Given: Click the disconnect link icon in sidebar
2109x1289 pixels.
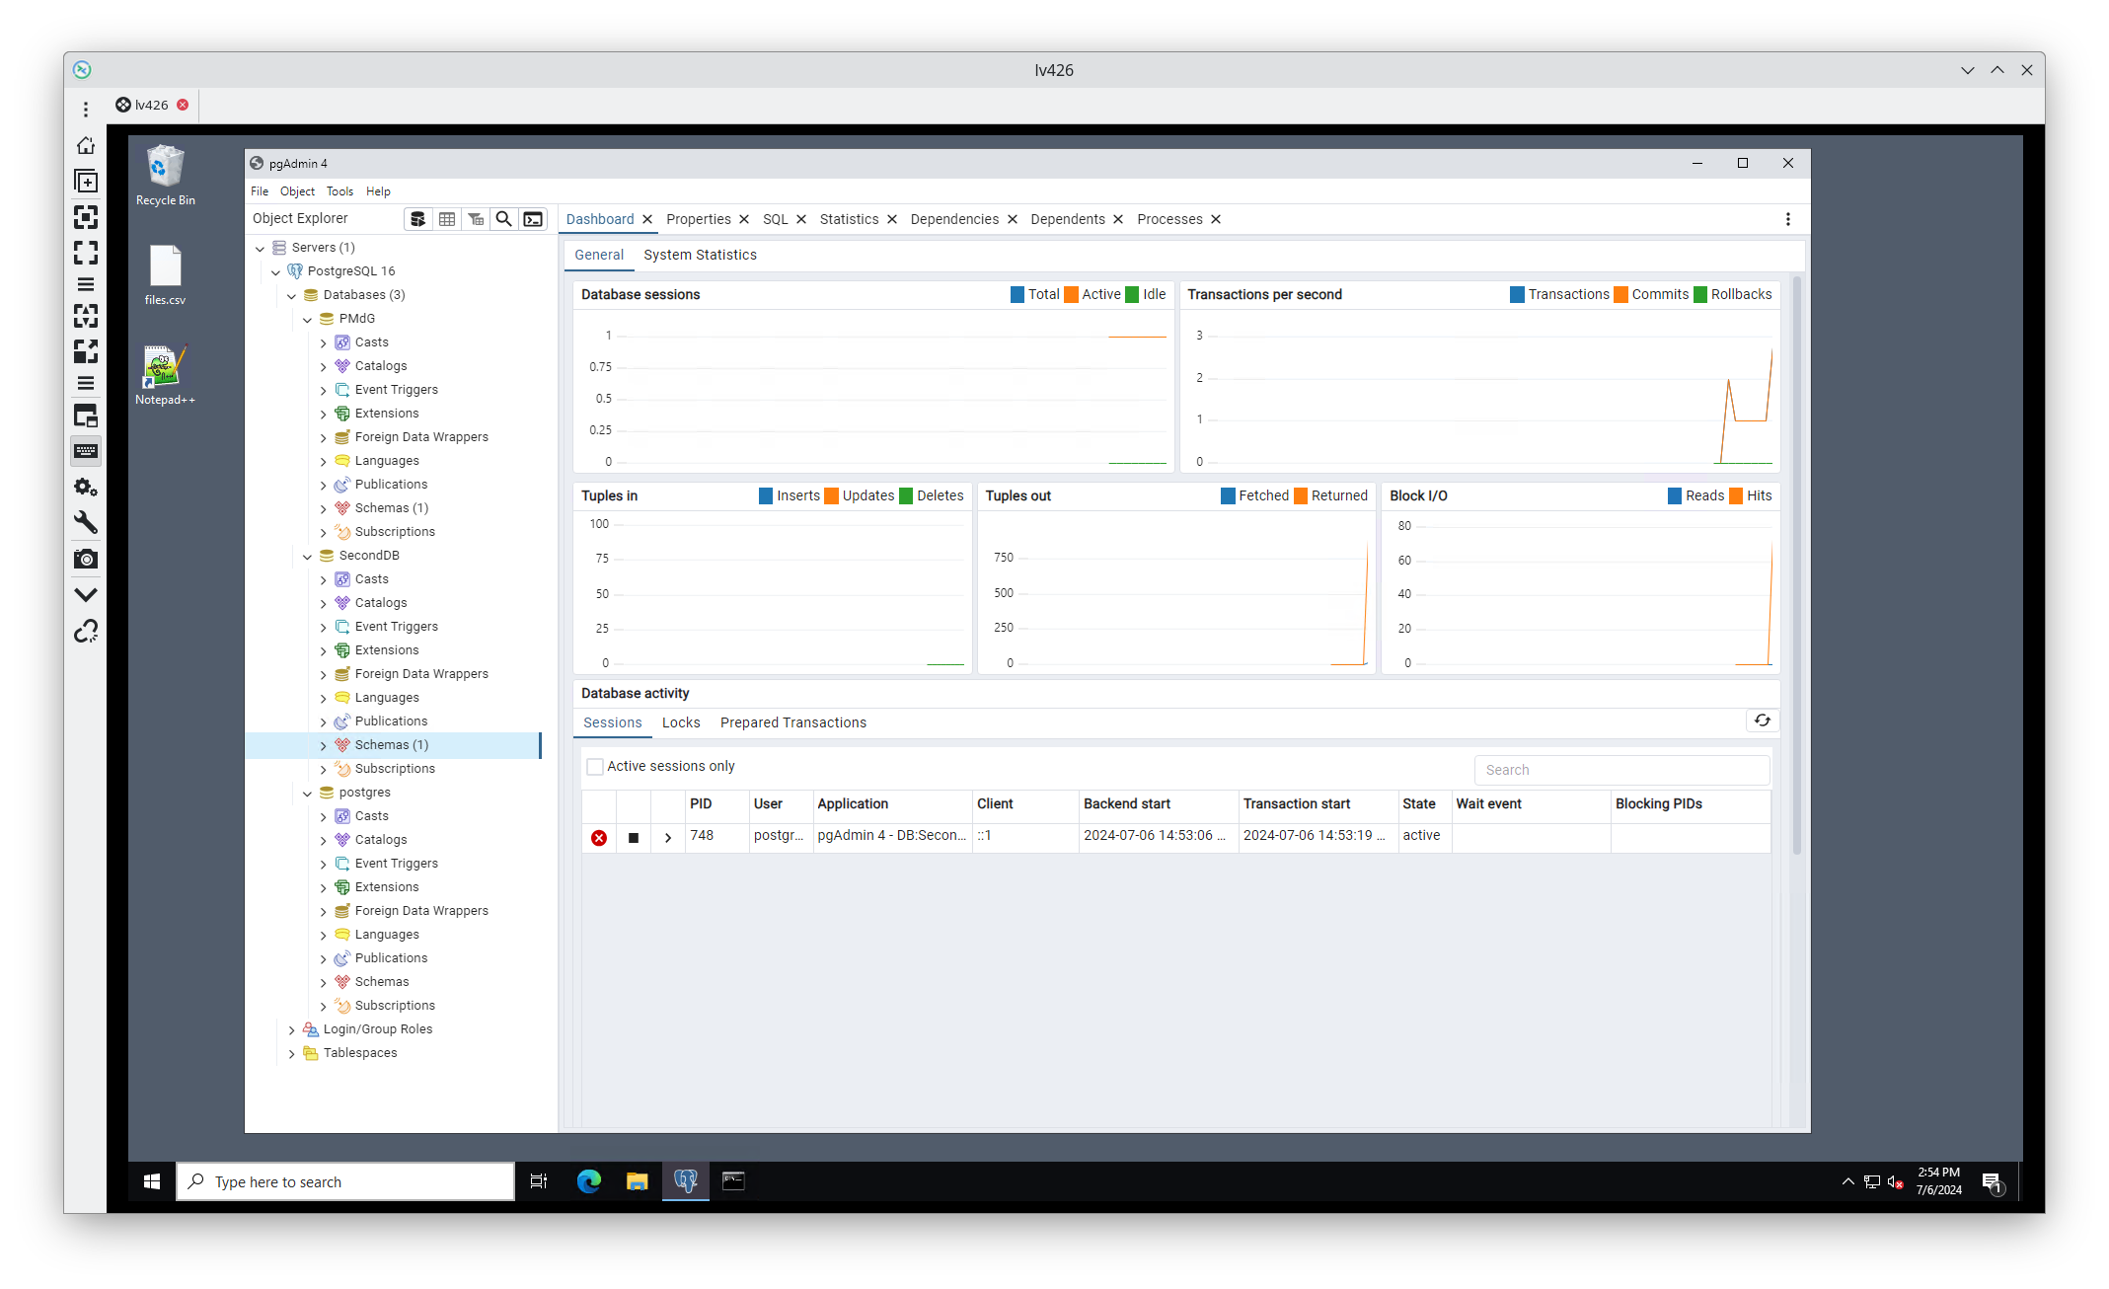Looking at the screenshot, I should pos(86,631).
